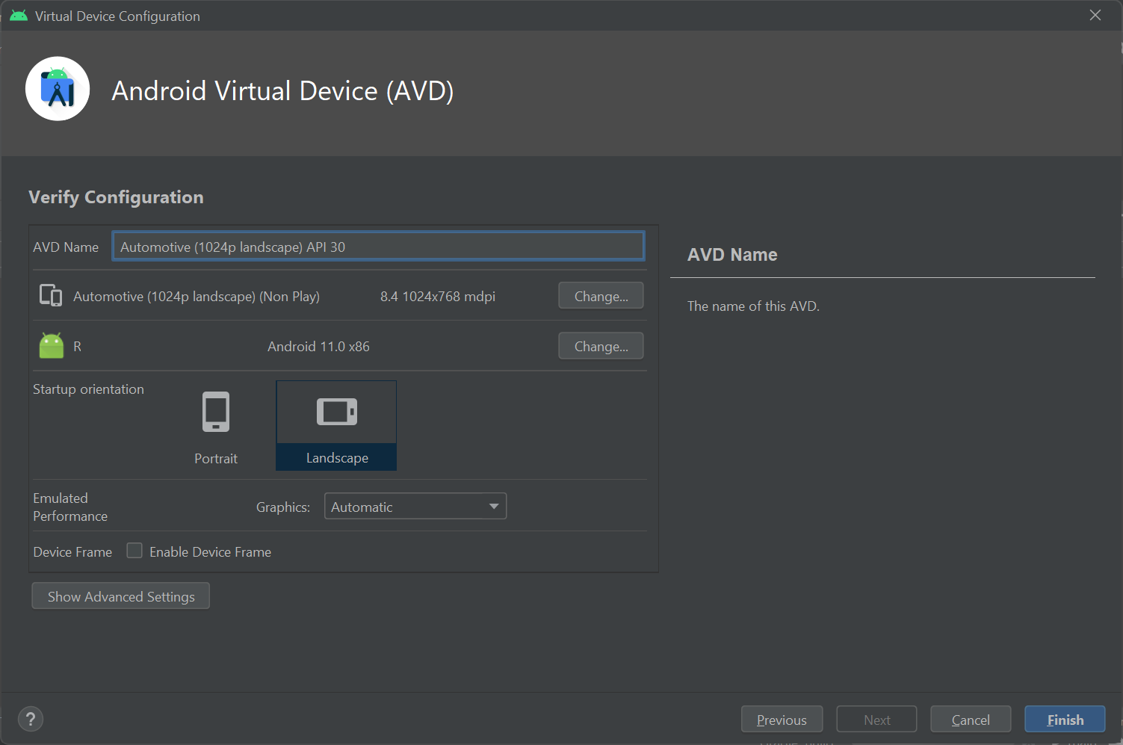The image size is (1123, 745).
Task: Change the Android 11.0 system image
Action: (x=601, y=346)
